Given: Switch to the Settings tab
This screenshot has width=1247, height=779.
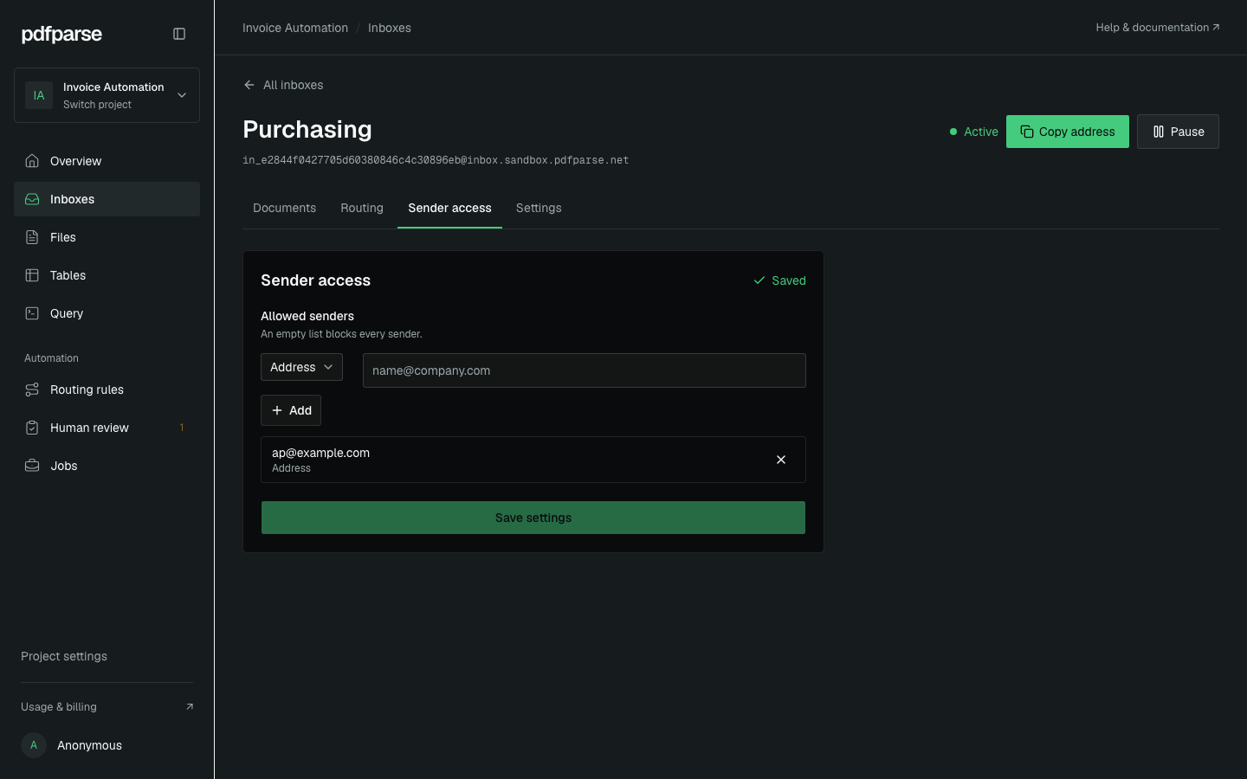Looking at the screenshot, I should 539,208.
